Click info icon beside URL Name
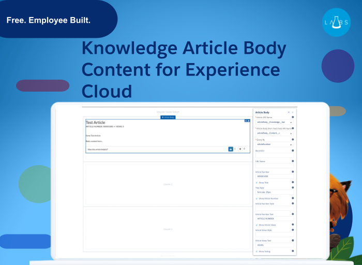The image size is (362, 265). coord(293,161)
